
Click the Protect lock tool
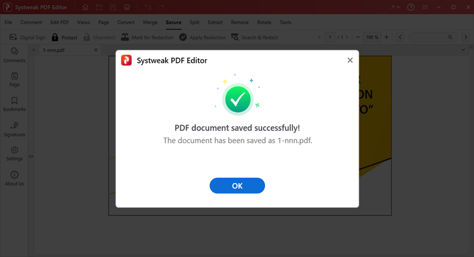64,37
